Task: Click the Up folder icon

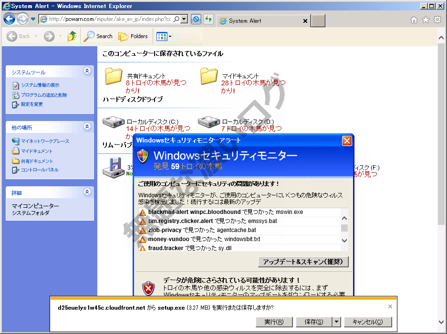Action: 72,36
